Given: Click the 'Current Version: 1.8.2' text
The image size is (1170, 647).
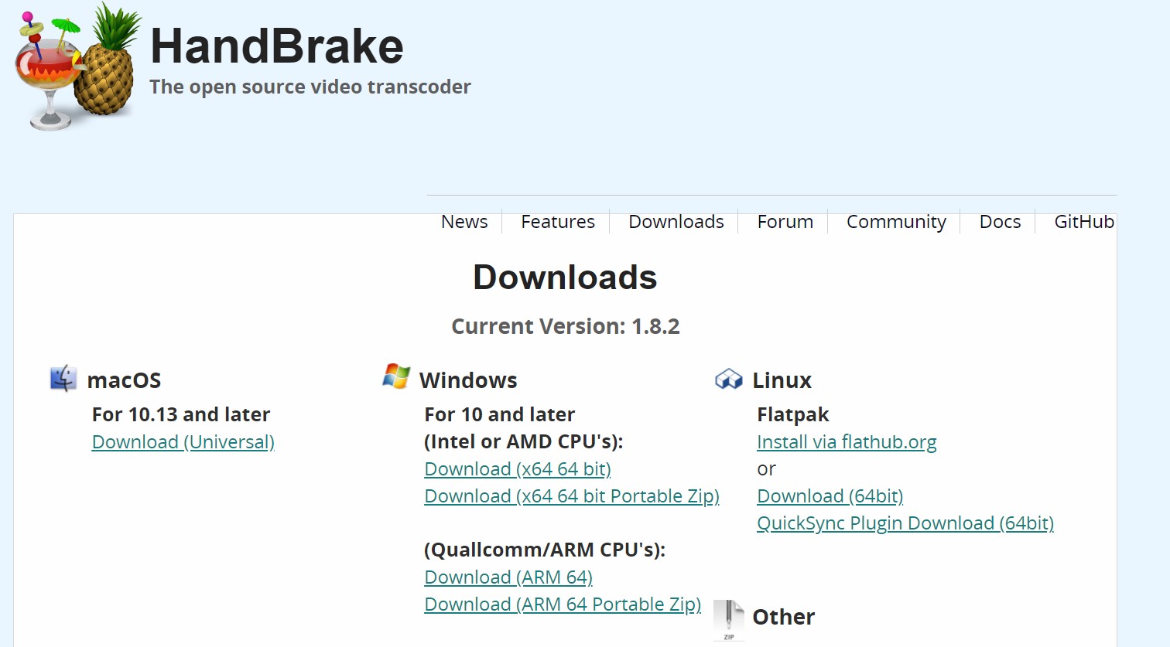Looking at the screenshot, I should pyautogui.click(x=566, y=326).
